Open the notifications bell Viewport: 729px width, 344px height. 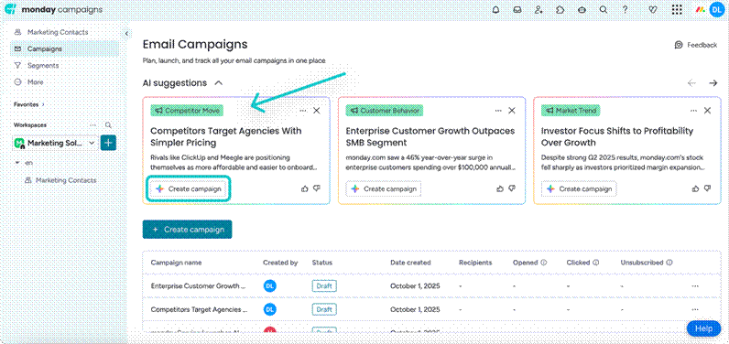[x=495, y=10]
